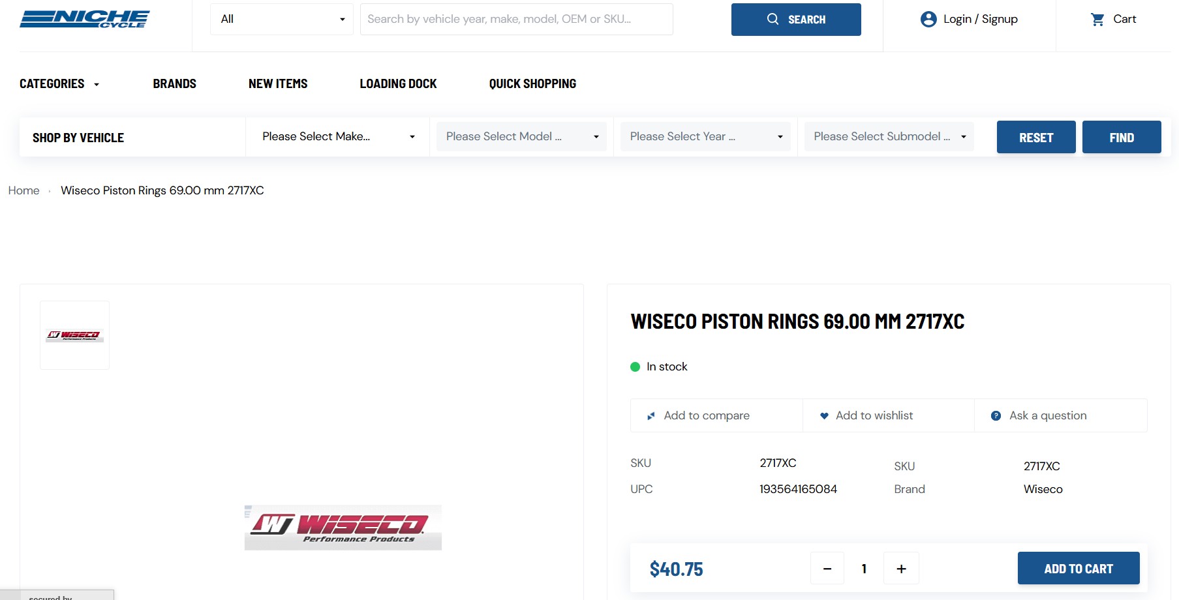This screenshot has width=1179, height=600.
Task: Select the Wiseco product thumbnail
Action: (74, 335)
